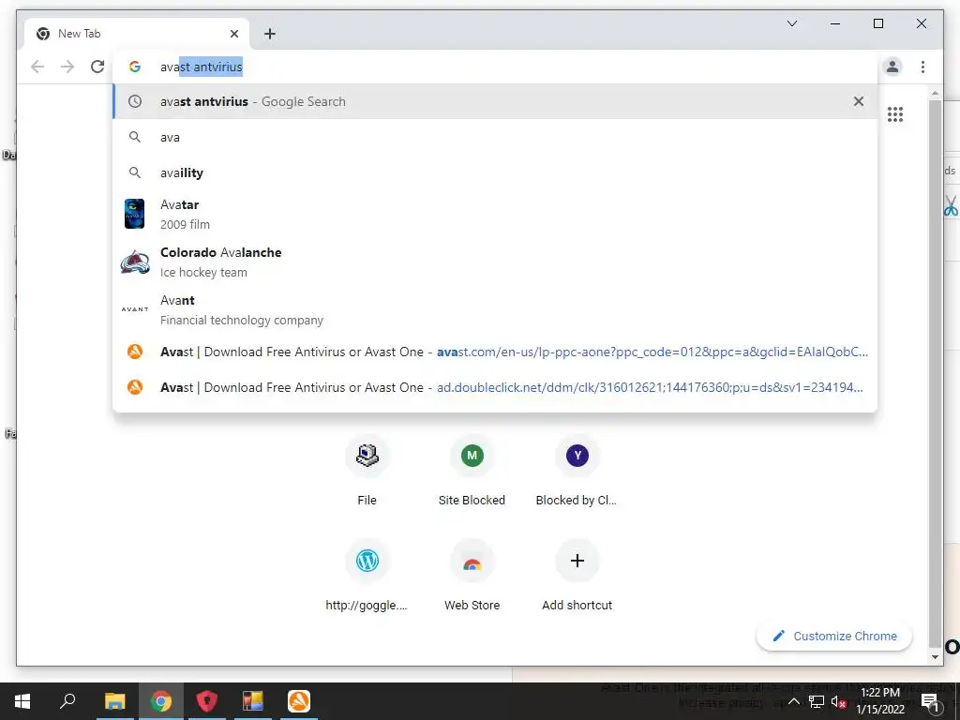This screenshot has width=960, height=720.
Task: Pick the Colorado Avalanche suggestion
Action: pyautogui.click(x=495, y=262)
